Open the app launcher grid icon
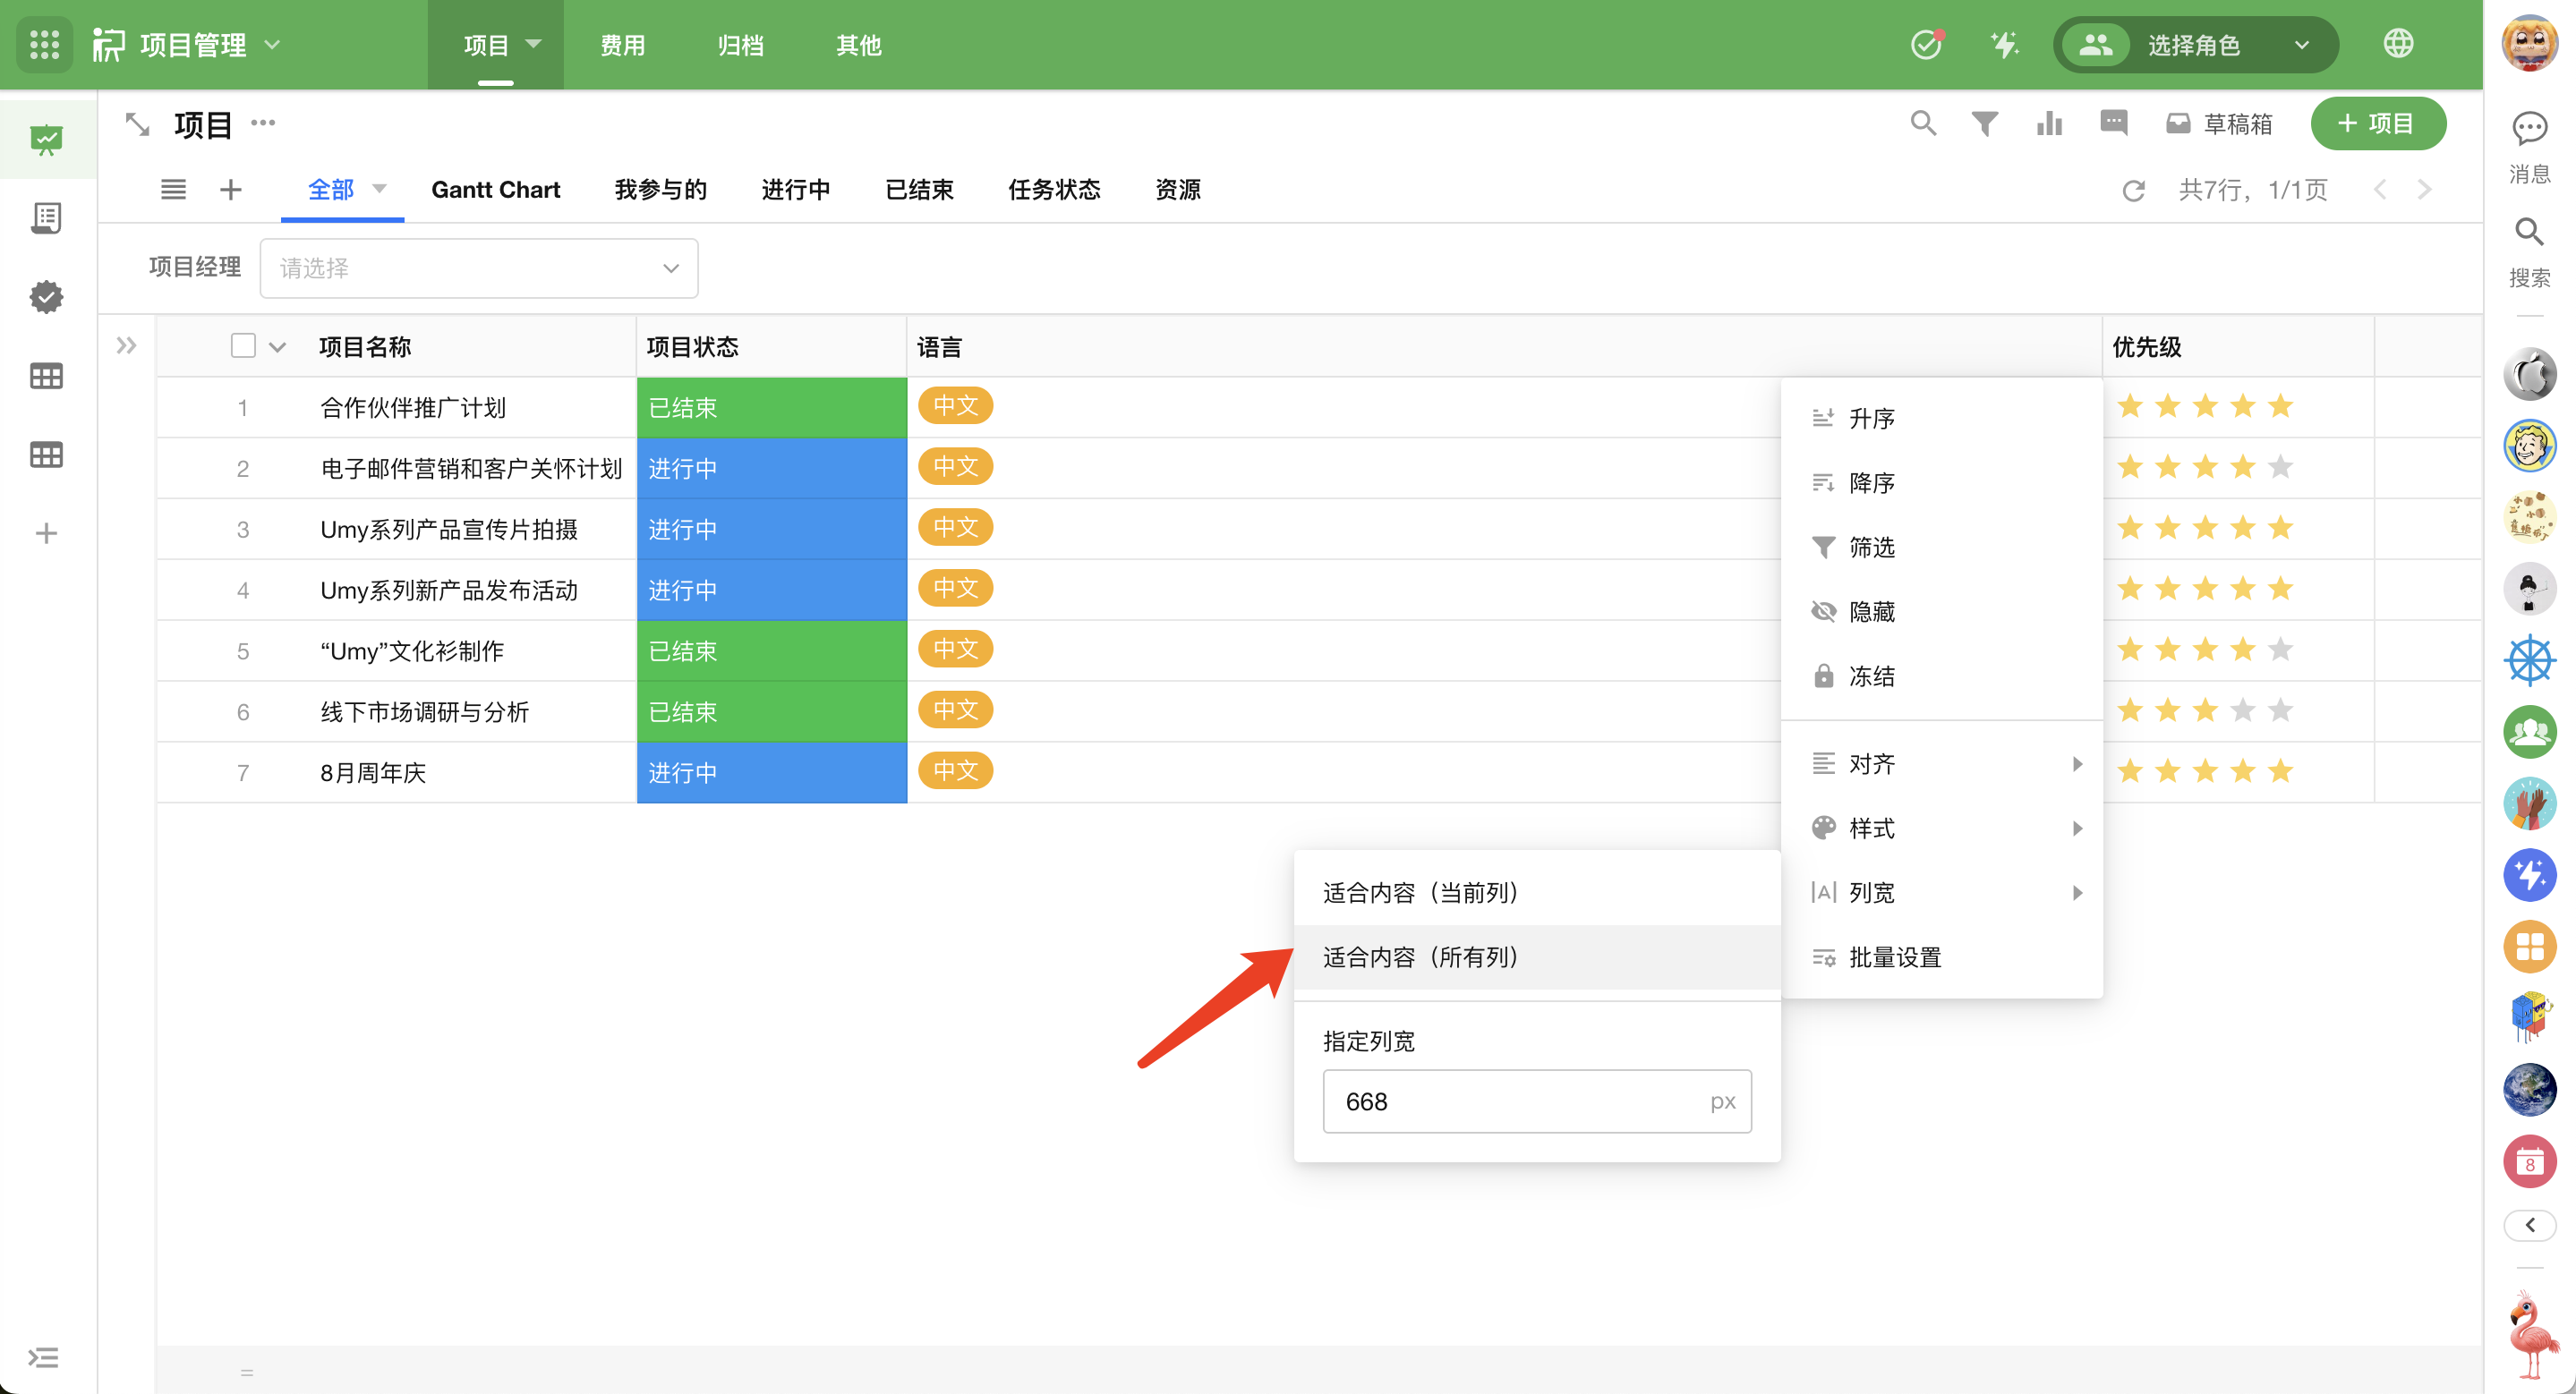Image resolution: width=2576 pixels, height=1394 pixels. 44,45
